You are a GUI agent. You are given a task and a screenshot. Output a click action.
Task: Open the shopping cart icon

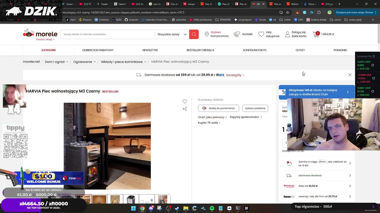point(316,34)
